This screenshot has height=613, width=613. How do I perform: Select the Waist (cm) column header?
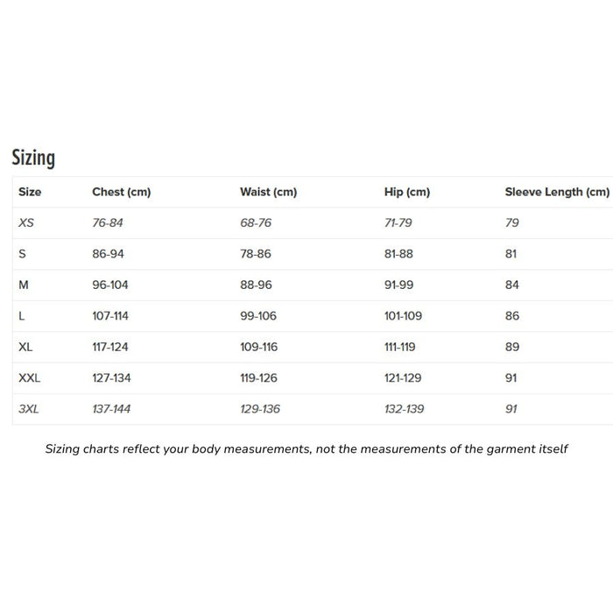tap(268, 192)
